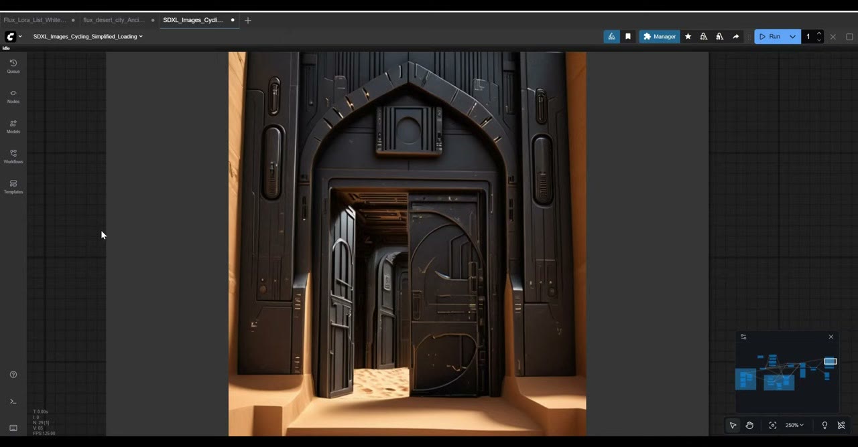Screen dimensions: 858x447
Task: Click the minimap viewport rectangle
Action: click(831, 361)
